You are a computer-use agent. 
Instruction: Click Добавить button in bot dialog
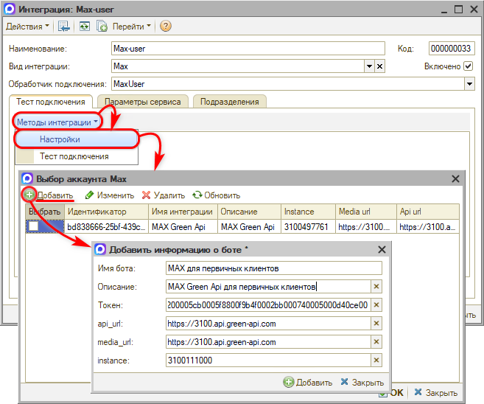point(308,383)
